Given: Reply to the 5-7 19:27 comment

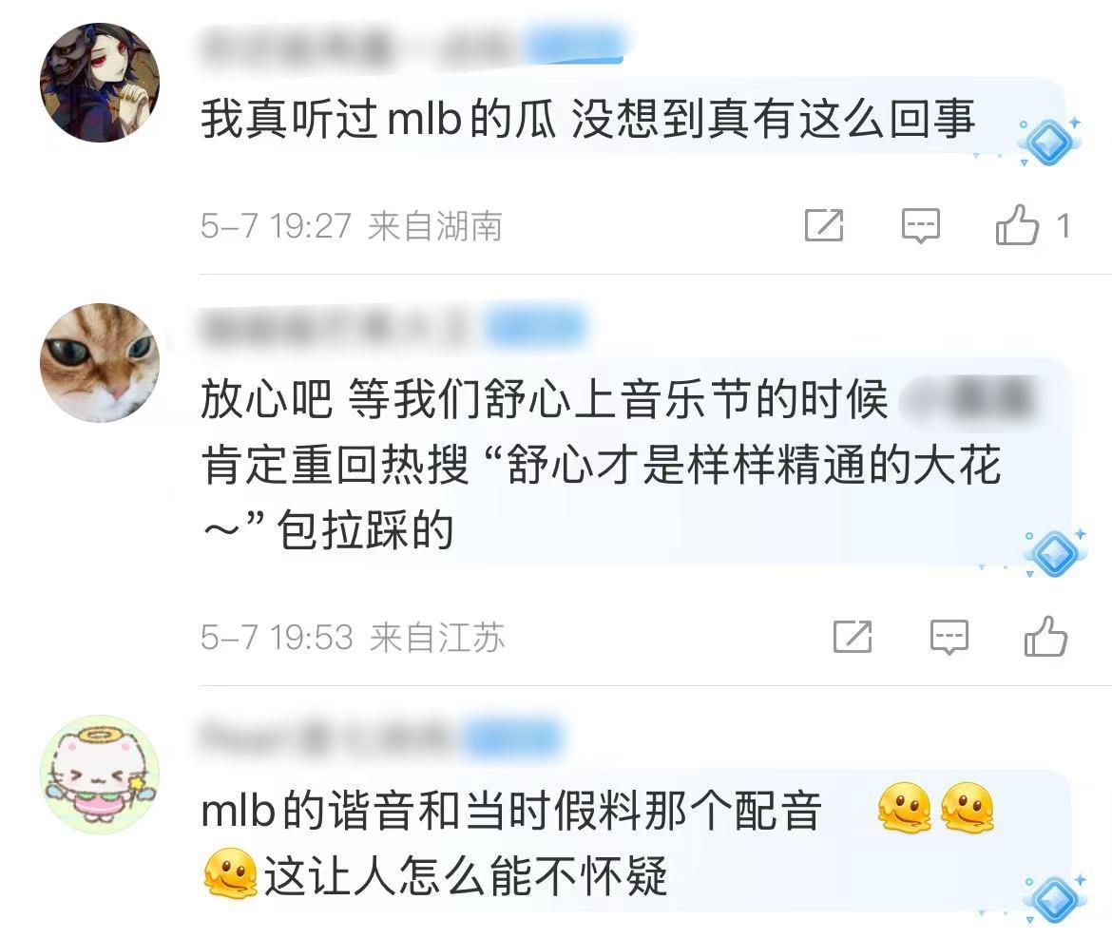Looking at the screenshot, I should pos(921,226).
